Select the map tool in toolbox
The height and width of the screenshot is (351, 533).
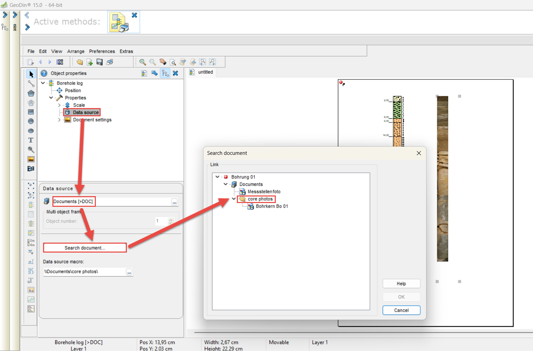31,169
